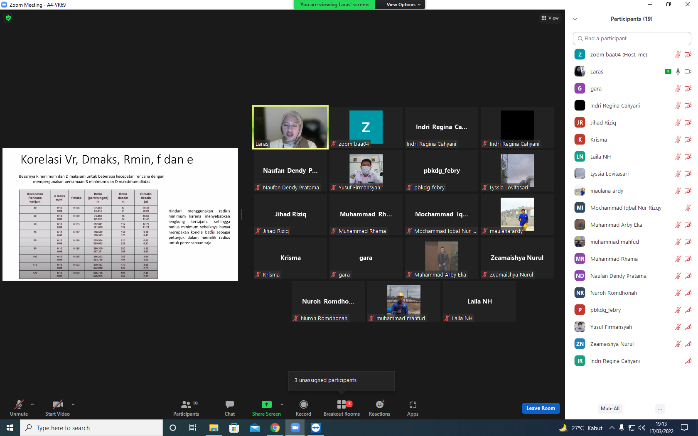Image resolution: width=698 pixels, height=436 pixels.
Task: Open Reactions menu
Action: click(379, 408)
